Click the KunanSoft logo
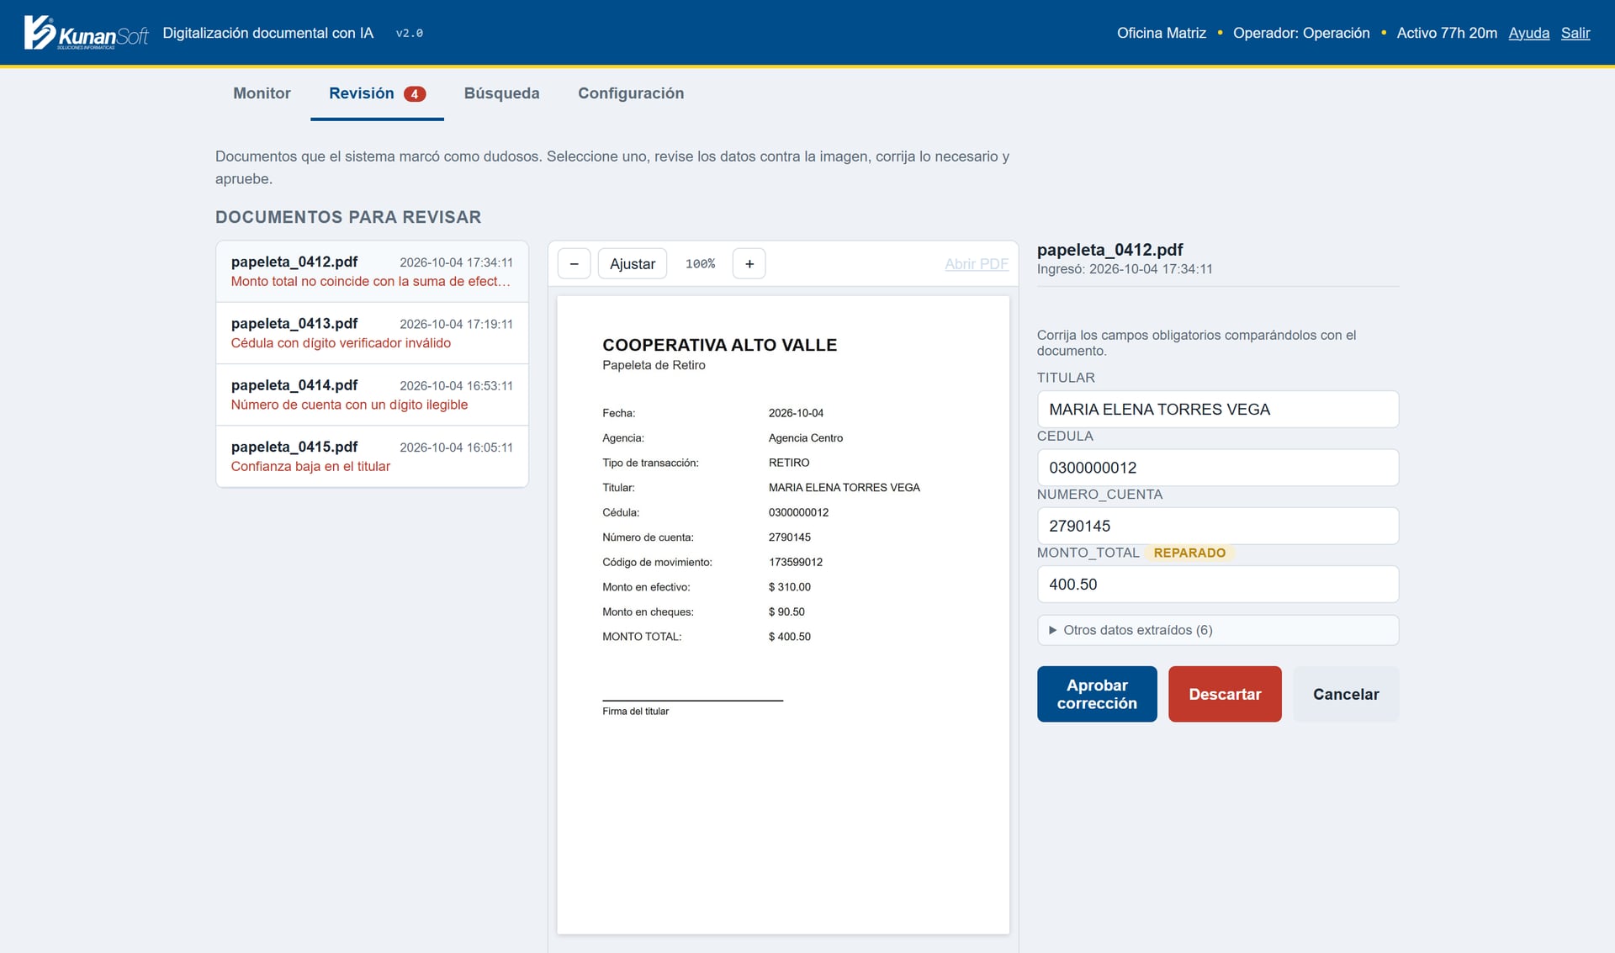The width and height of the screenshot is (1615, 953). (x=86, y=33)
